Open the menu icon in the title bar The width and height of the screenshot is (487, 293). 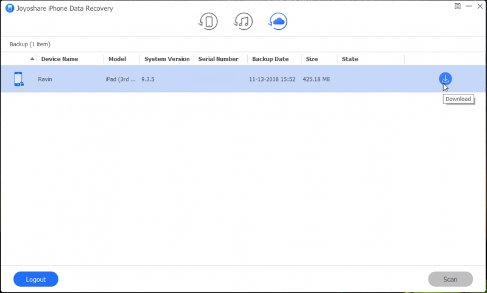point(458,6)
